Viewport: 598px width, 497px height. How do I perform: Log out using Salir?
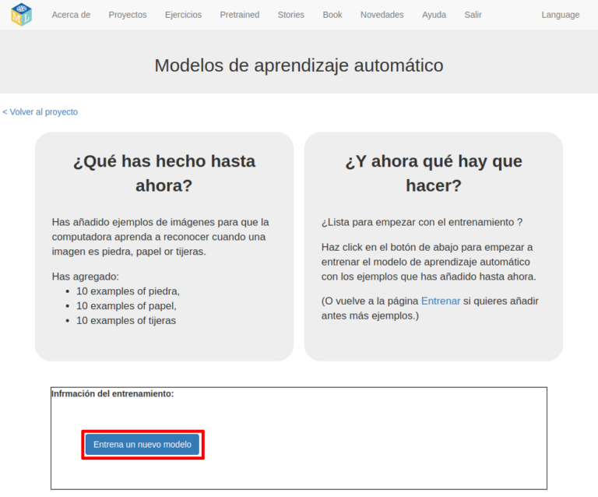(473, 15)
